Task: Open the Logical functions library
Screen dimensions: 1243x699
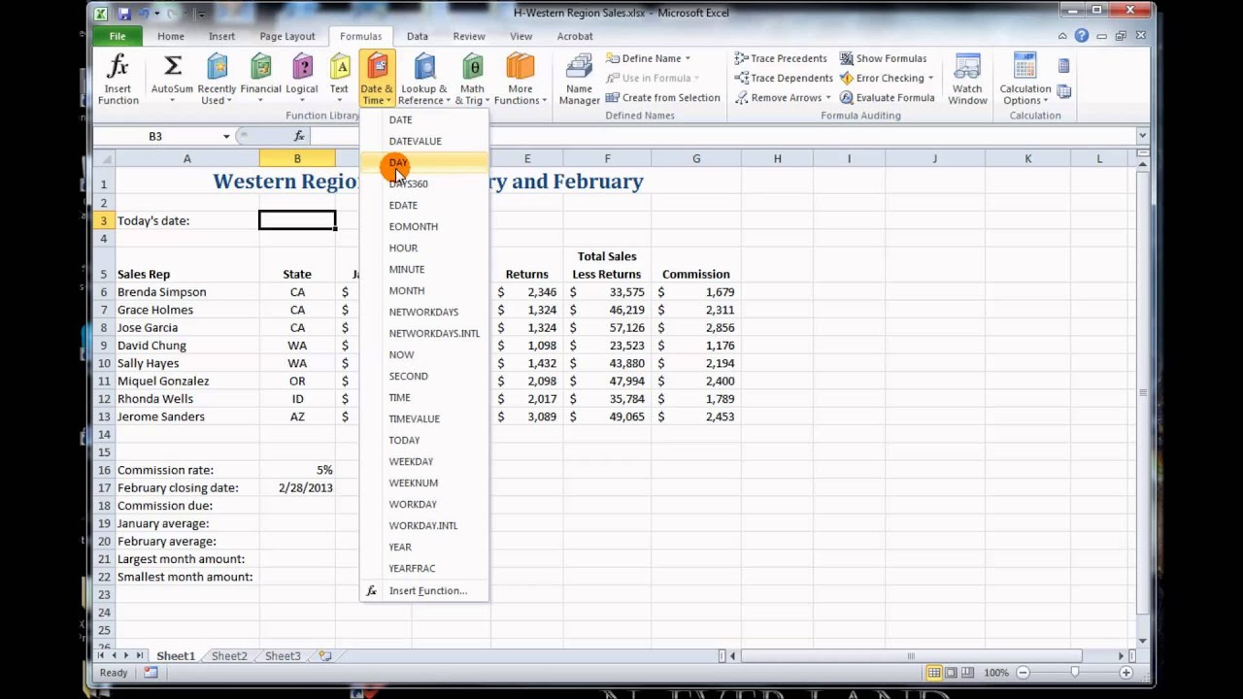Action: click(x=302, y=80)
